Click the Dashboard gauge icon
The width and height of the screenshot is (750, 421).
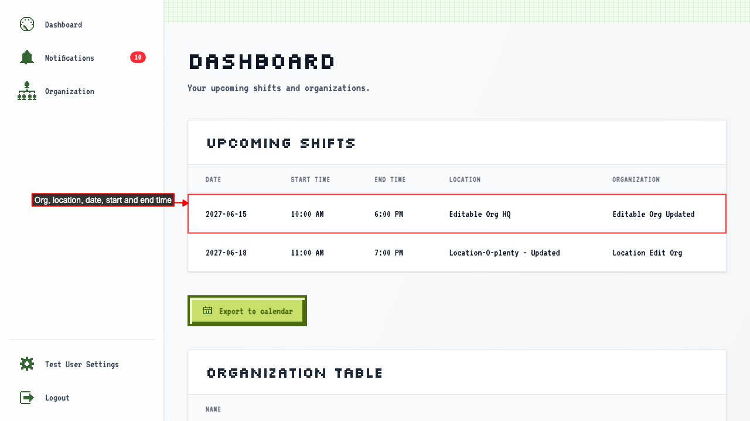(27, 24)
